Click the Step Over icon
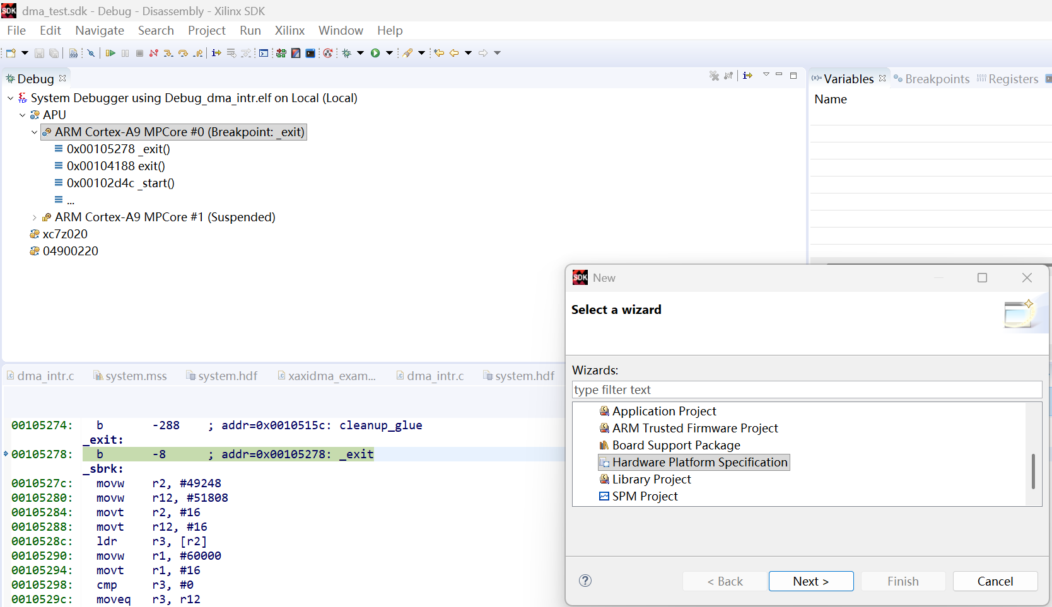 [x=183, y=53]
